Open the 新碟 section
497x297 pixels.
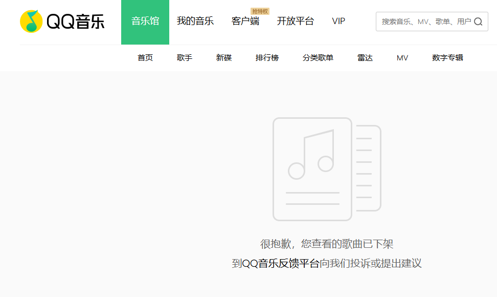coord(224,58)
